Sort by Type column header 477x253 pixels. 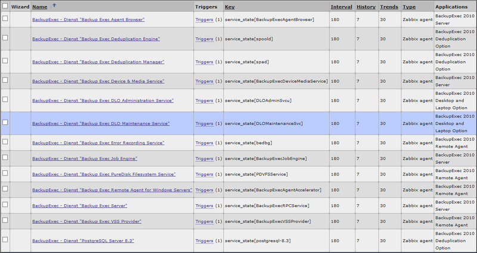tap(409, 7)
